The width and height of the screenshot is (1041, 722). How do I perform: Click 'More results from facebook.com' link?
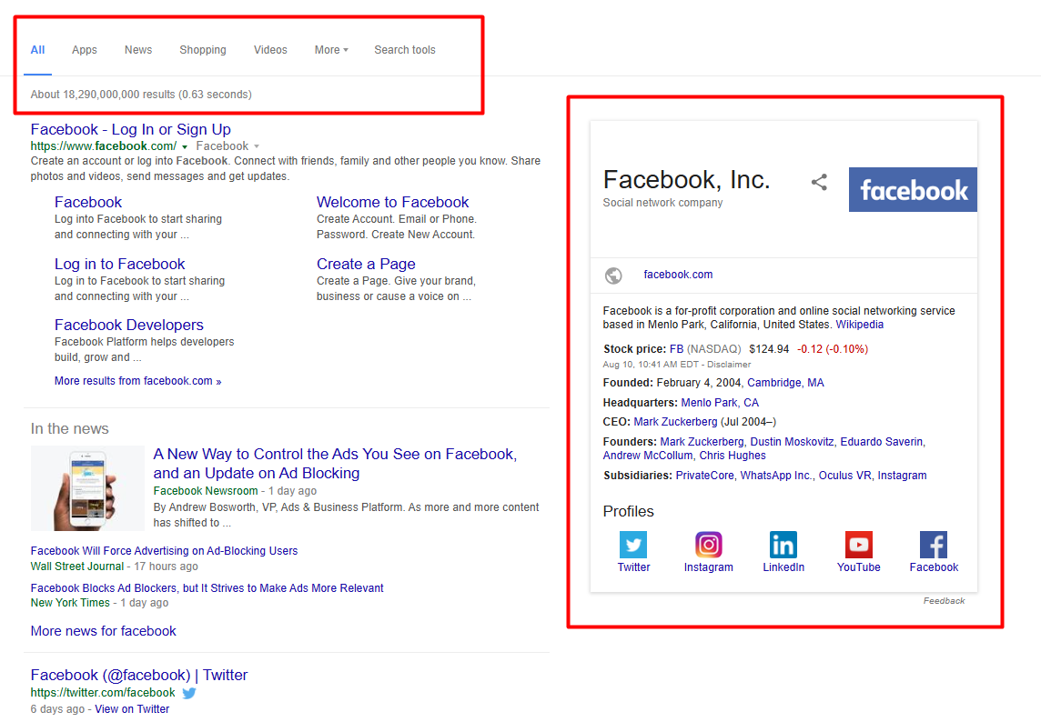[137, 381]
